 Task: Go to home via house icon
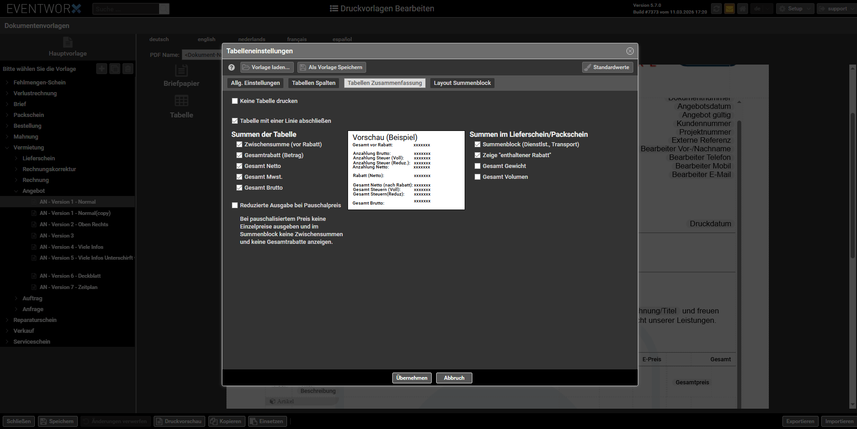(742, 9)
